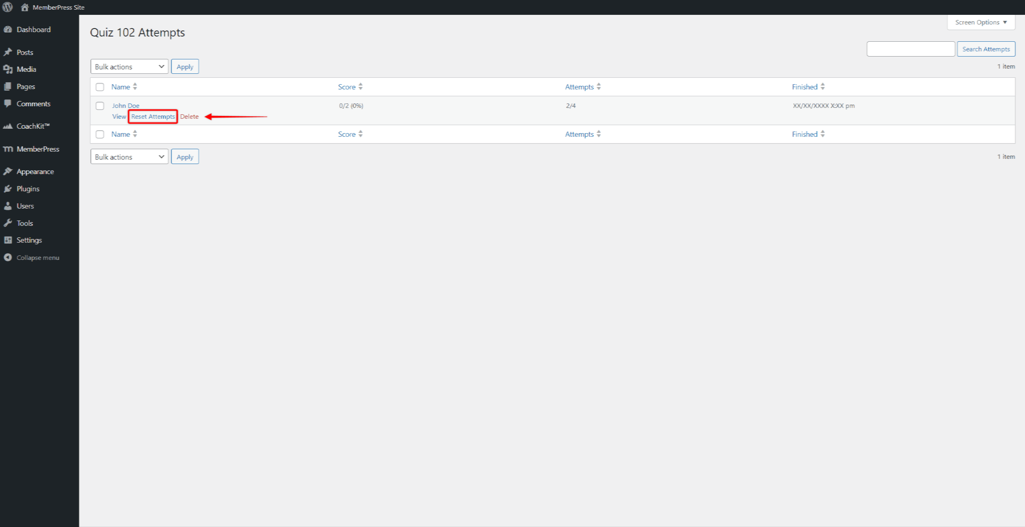Click the View link for John Doe
The height and width of the screenshot is (527, 1025).
pos(118,116)
